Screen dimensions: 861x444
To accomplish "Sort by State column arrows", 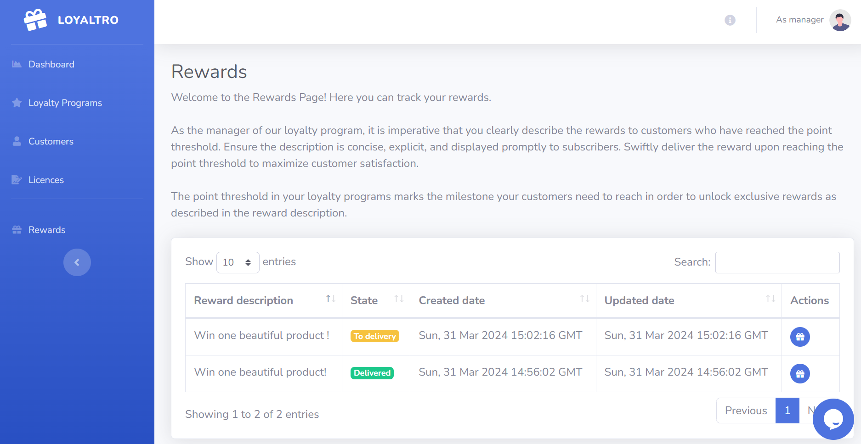I will click(x=399, y=299).
